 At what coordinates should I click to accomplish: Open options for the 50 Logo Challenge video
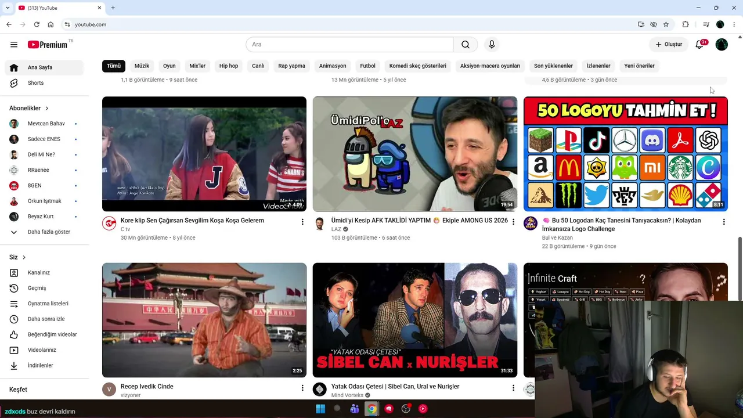tap(723, 222)
